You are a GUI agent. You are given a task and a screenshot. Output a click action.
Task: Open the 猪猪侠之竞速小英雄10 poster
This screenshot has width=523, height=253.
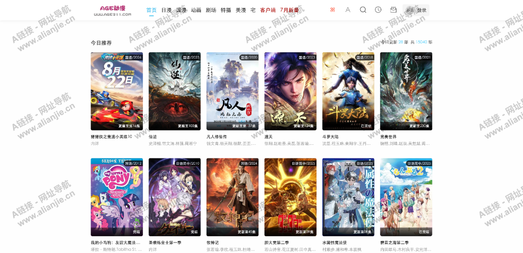pyautogui.click(x=117, y=91)
